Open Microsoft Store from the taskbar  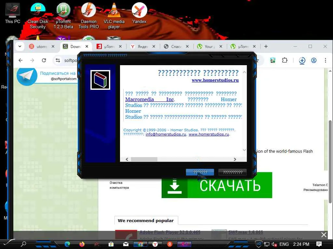click(111, 244)
